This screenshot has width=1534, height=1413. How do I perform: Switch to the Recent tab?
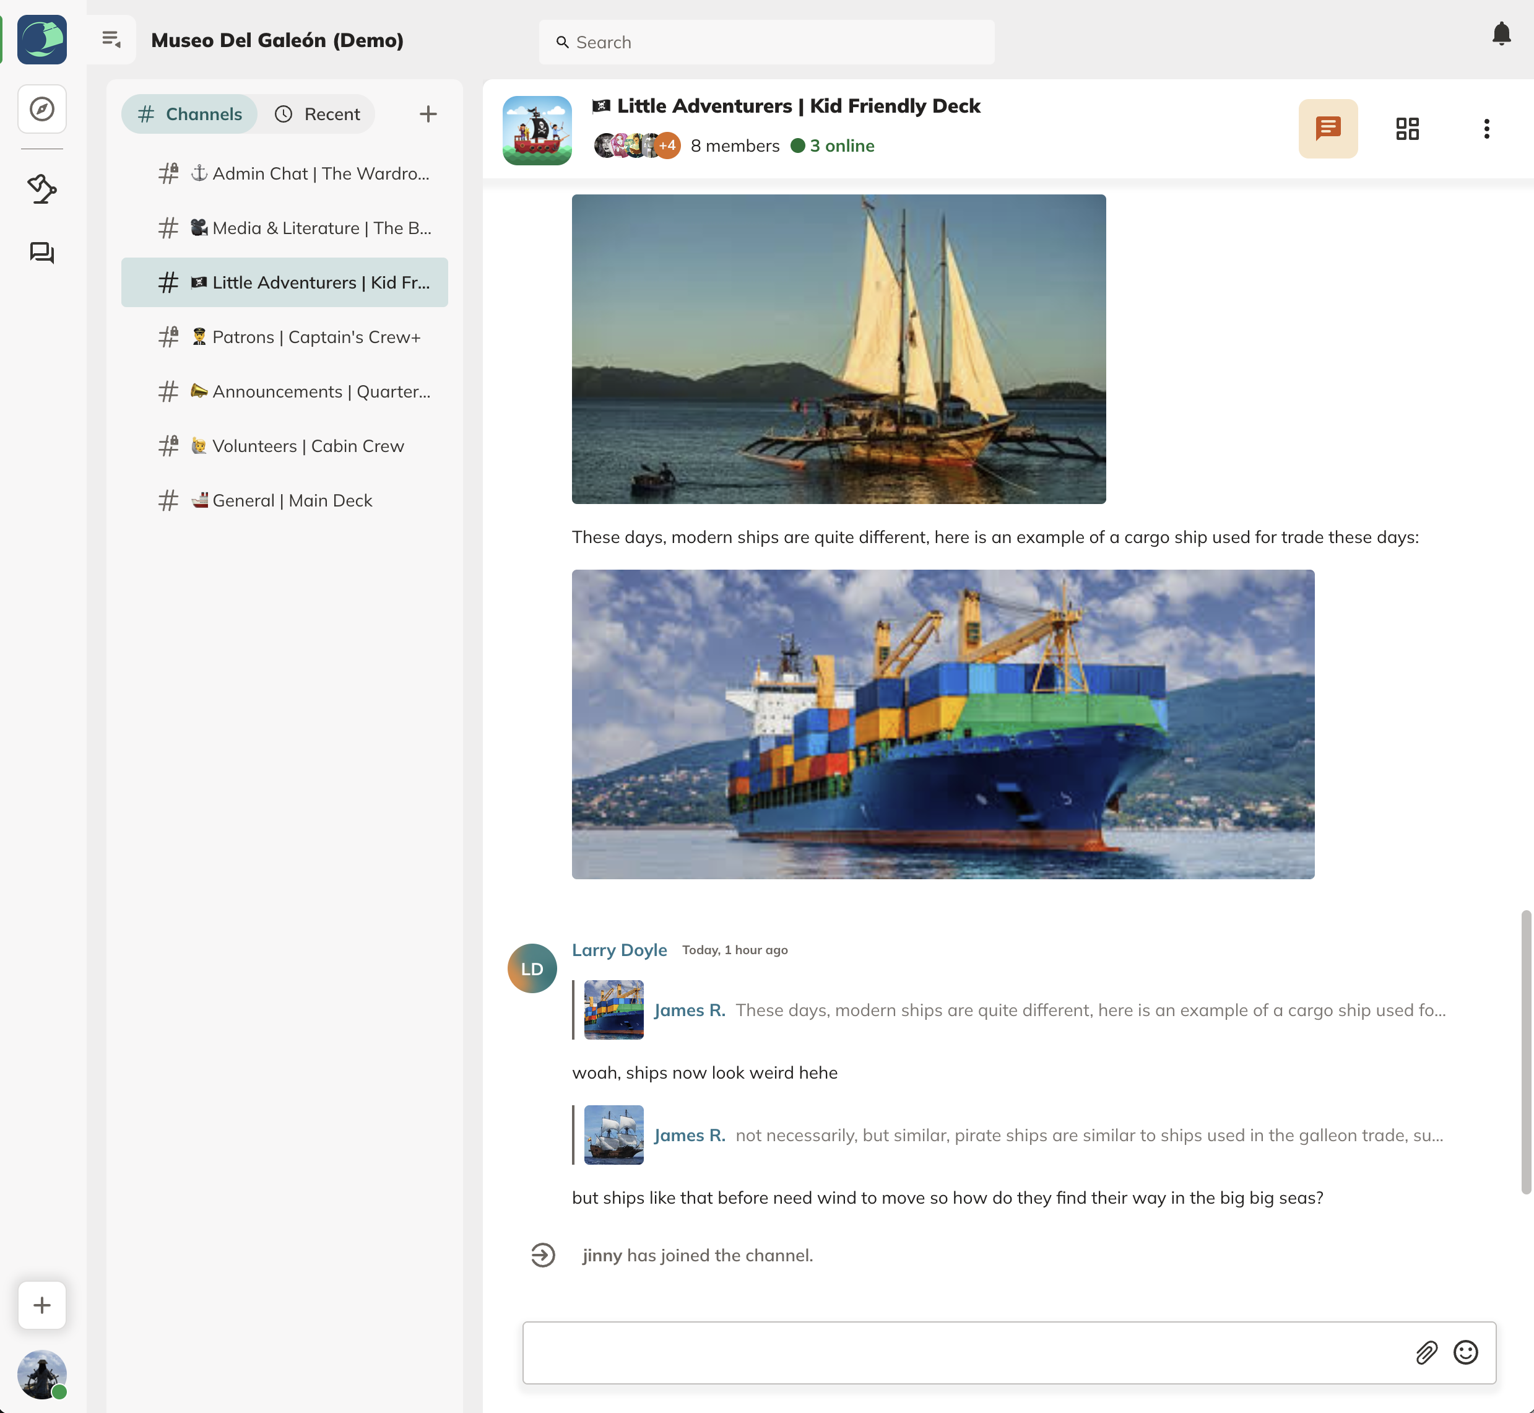click(317, 114)
